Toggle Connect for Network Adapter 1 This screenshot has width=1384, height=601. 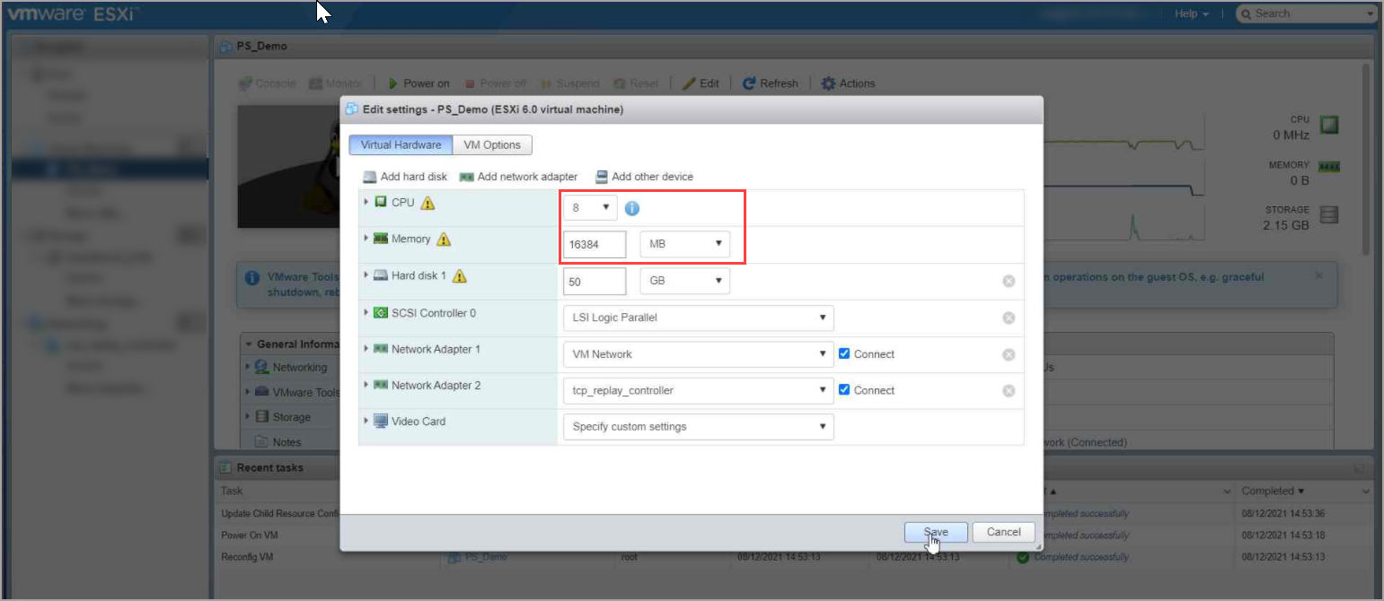pos(844,353)
